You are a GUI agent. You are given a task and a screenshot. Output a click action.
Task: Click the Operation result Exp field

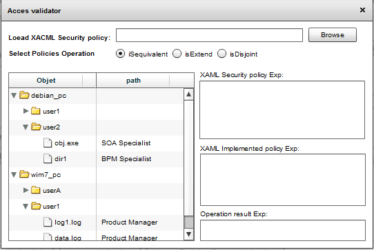(x=283, y=230)
